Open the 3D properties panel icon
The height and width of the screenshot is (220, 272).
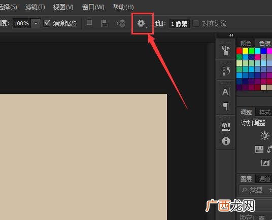(x=226, y=127)
